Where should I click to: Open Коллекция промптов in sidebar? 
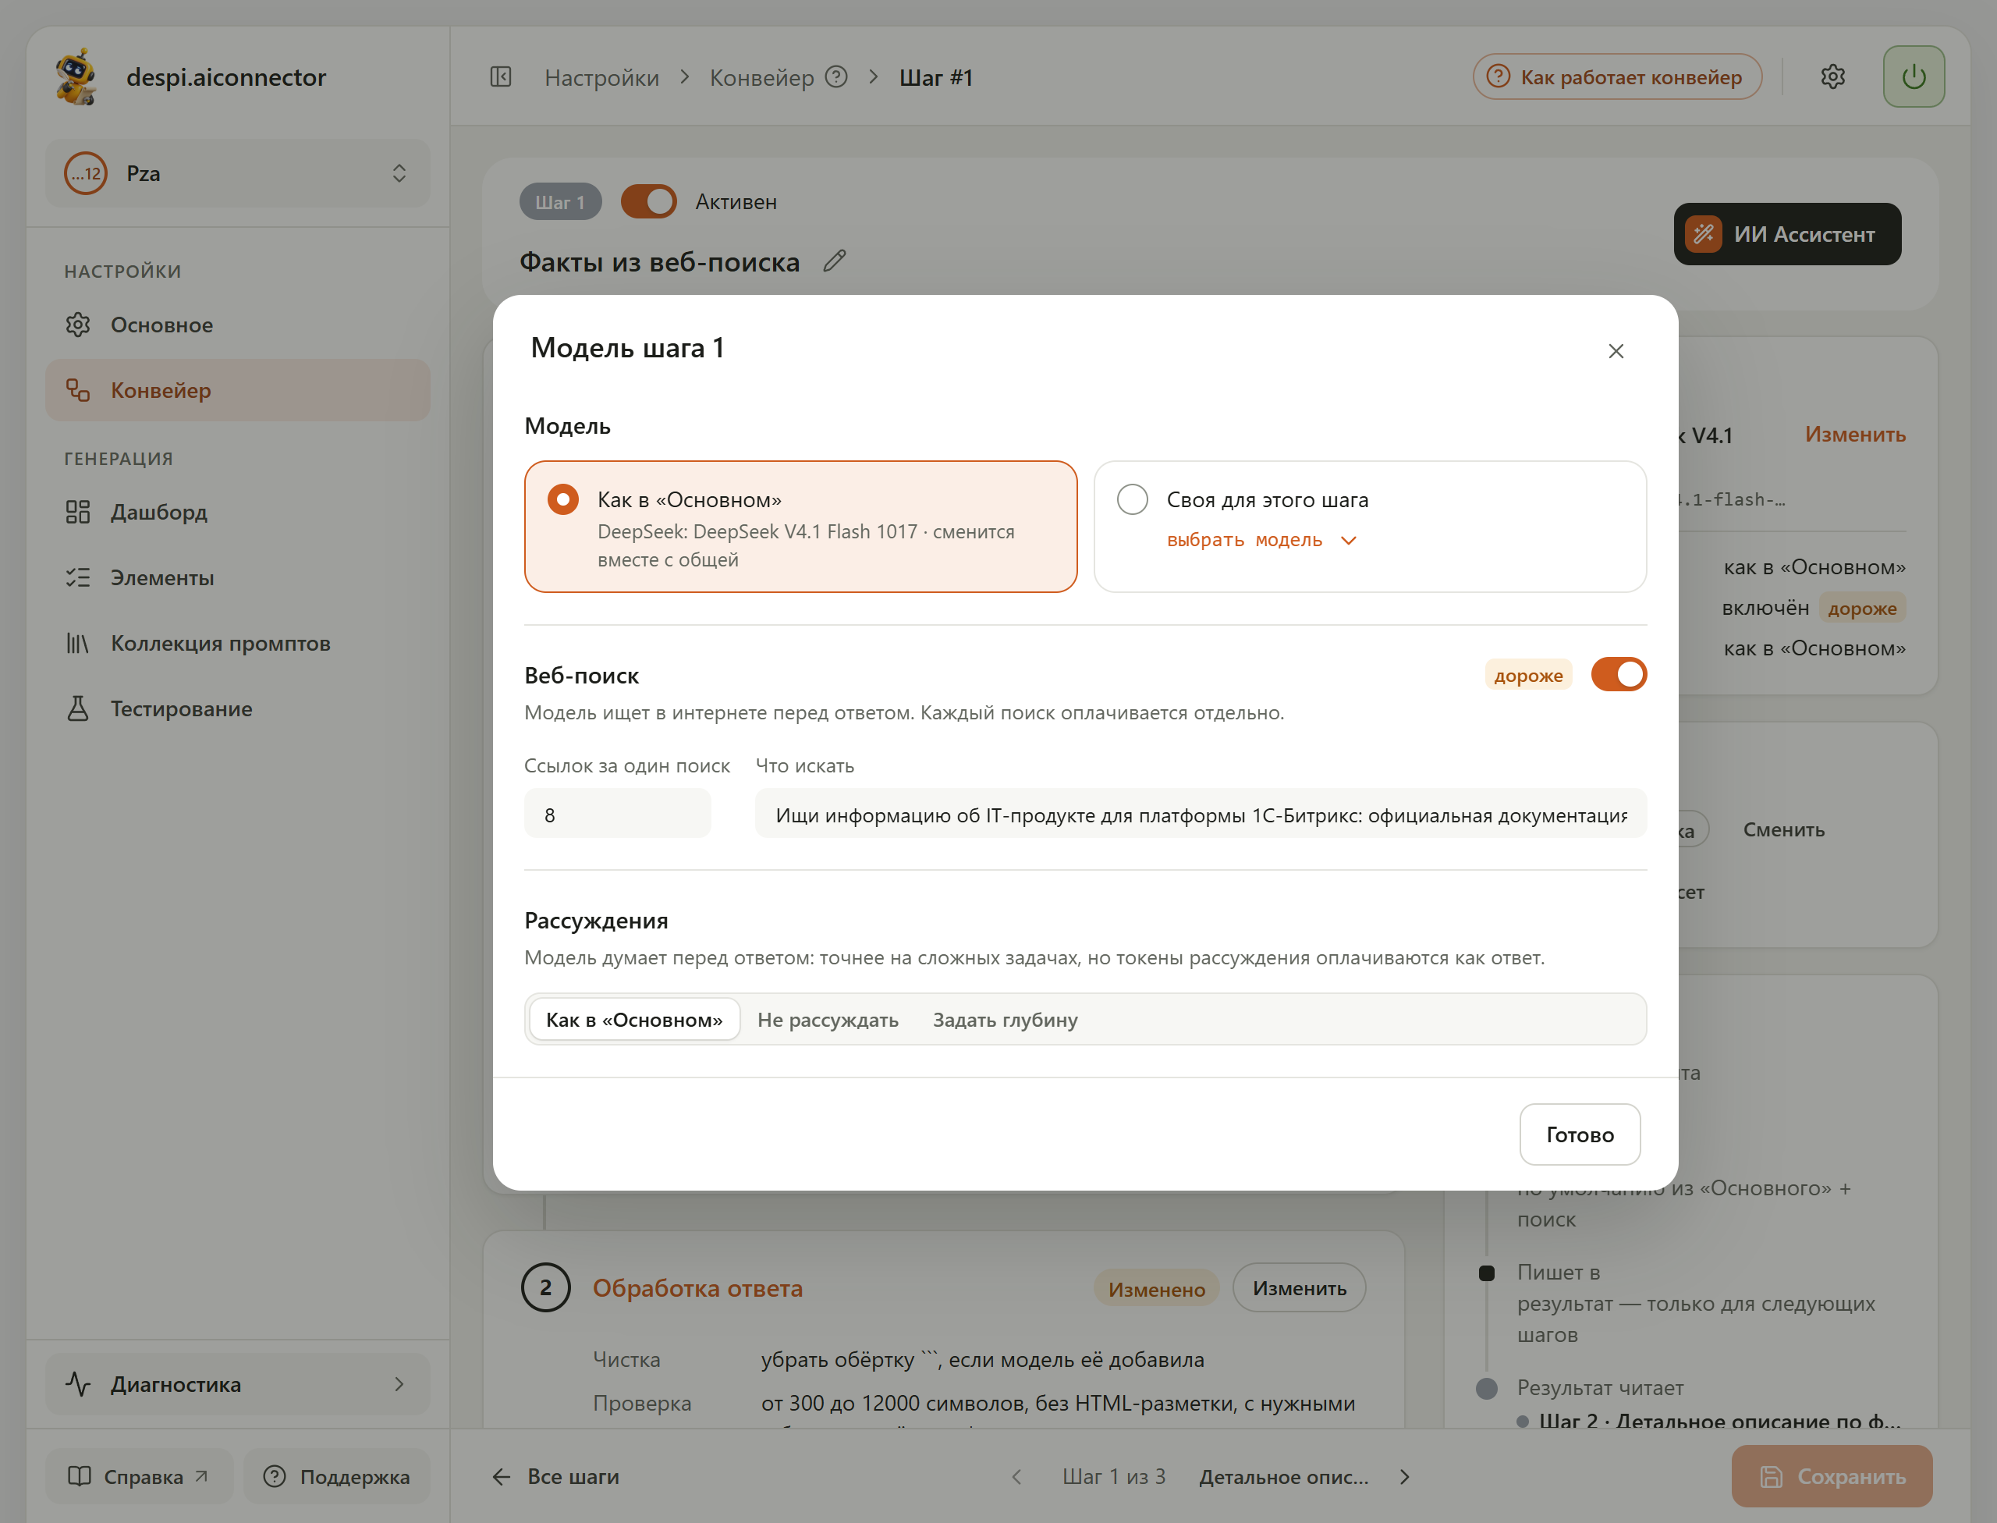pyautogui.click(x=237, y=644)
